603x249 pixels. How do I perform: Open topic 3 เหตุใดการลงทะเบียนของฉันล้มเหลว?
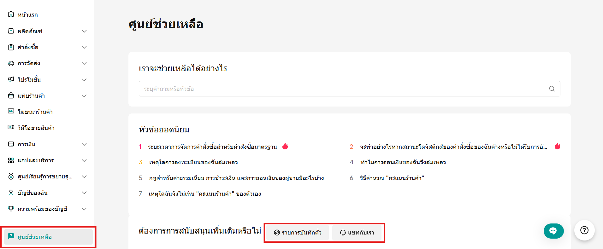(x=193, y=162)
